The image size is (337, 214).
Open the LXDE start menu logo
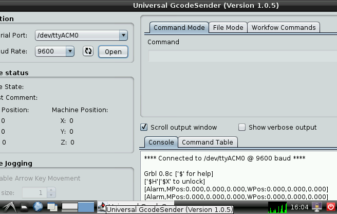9,207
